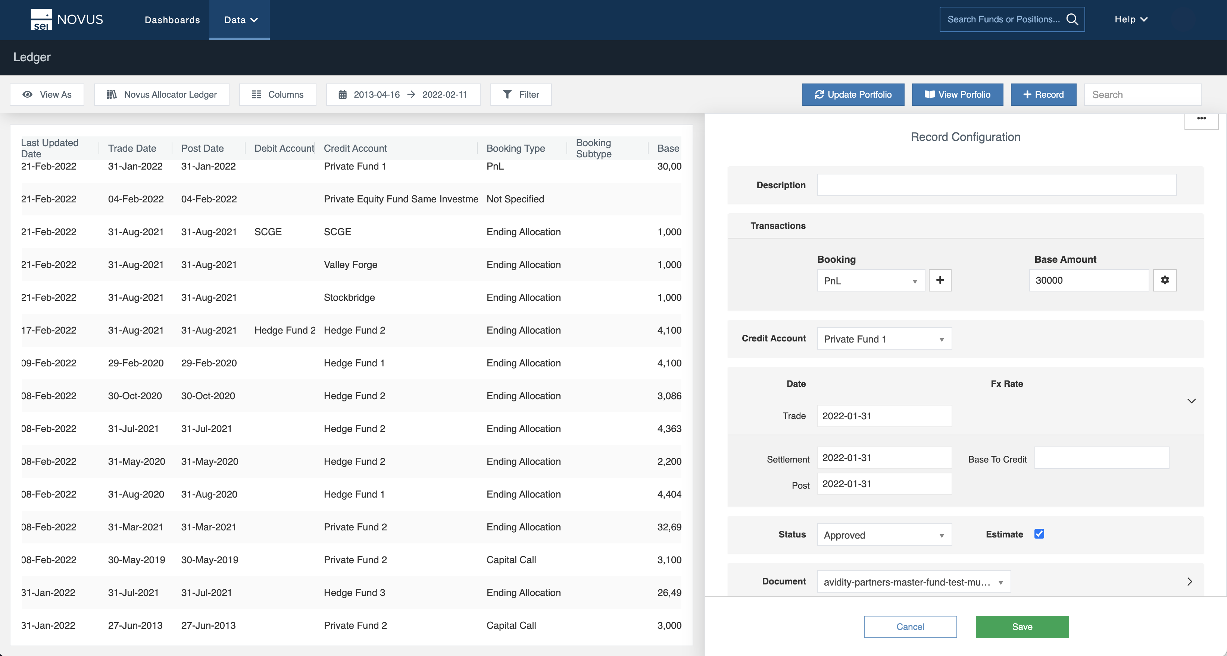Uncheck the Estimate checkbox
This screenshot has width=1227, height=656.
click(x=1039, y=534)
